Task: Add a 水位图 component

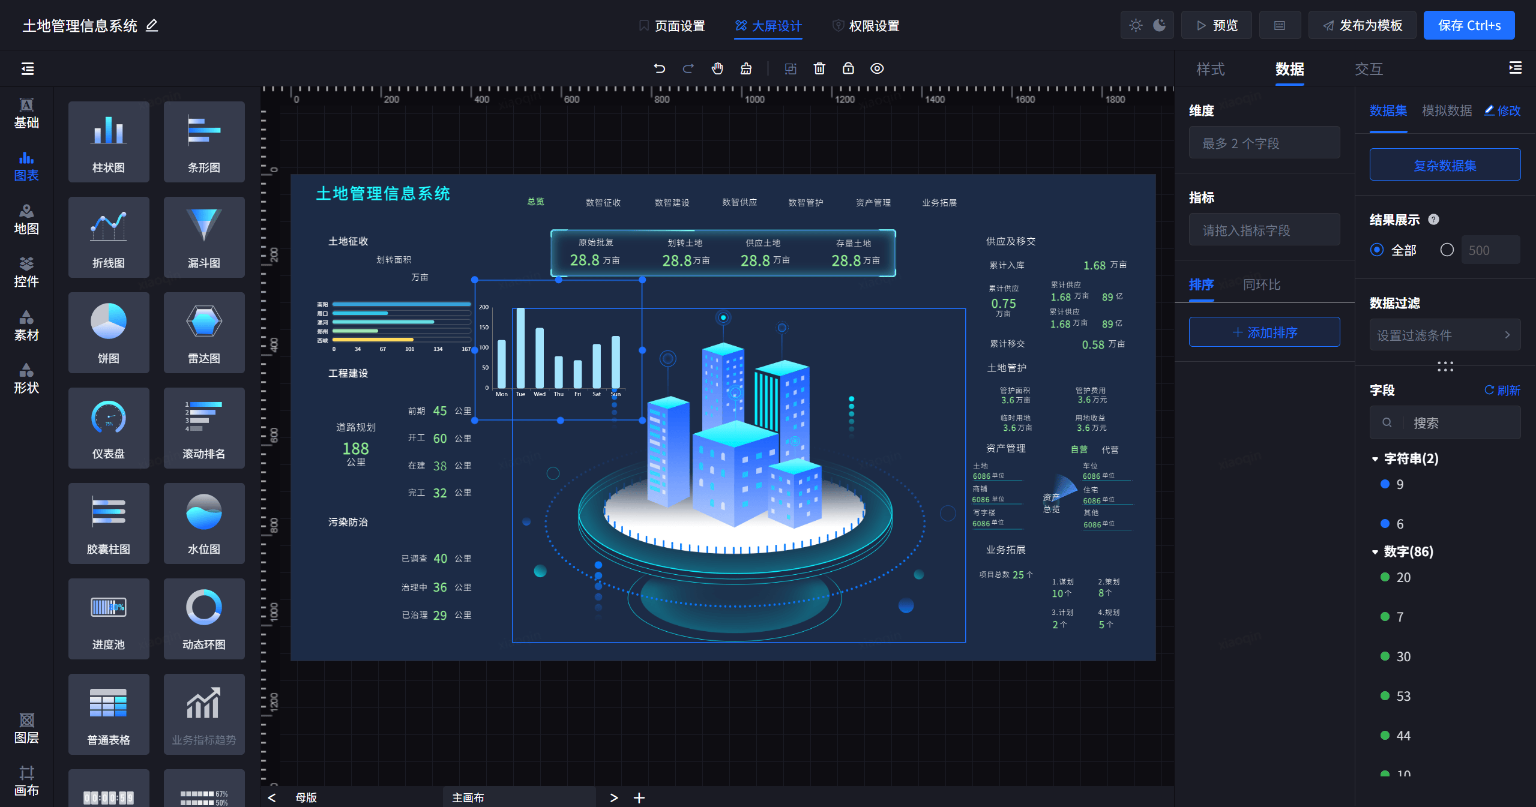Action: 204,523
